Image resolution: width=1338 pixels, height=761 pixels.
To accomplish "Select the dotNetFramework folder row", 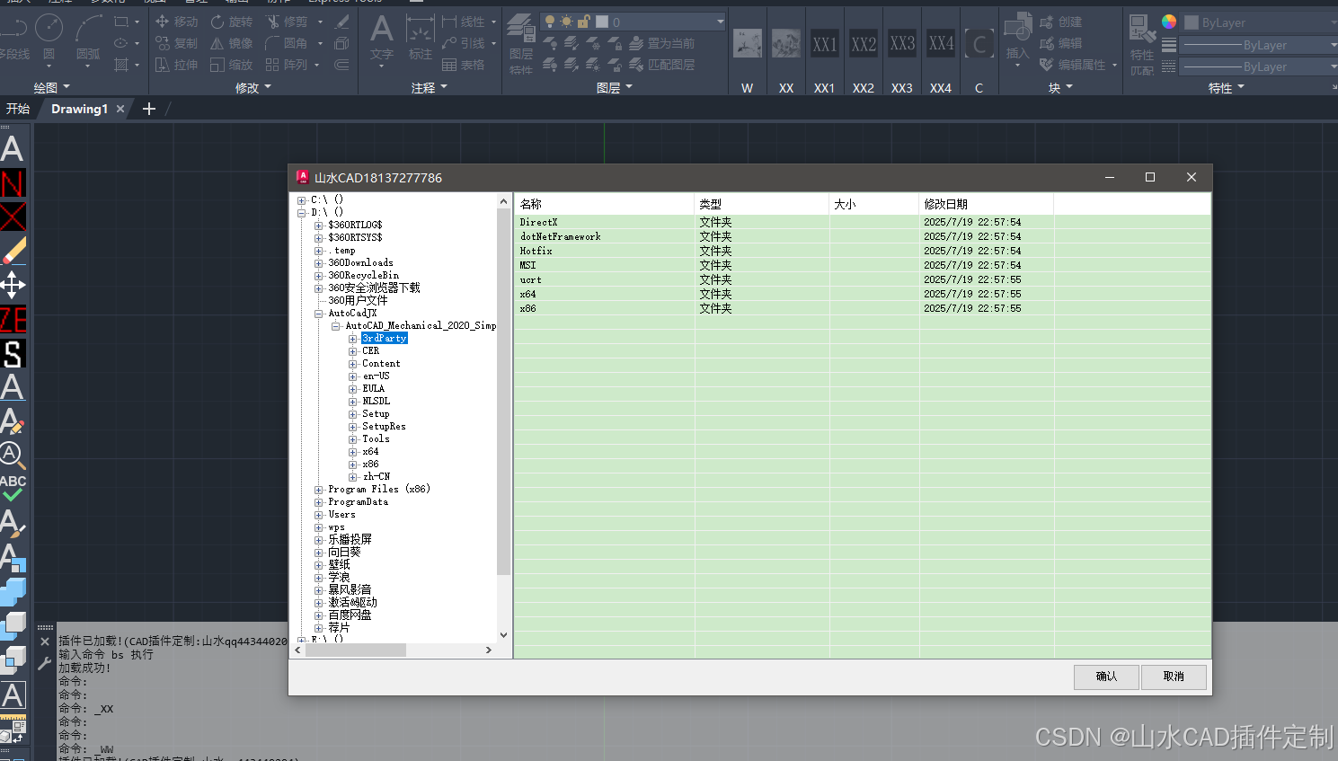I will (862, 236).
